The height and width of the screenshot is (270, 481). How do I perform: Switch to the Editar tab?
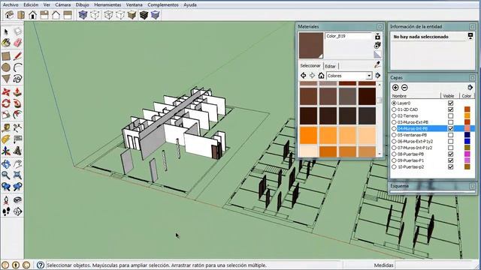coord(331,66)
